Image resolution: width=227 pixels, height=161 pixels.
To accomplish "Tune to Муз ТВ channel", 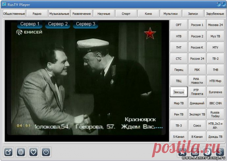I will click(x=215, y=36).
